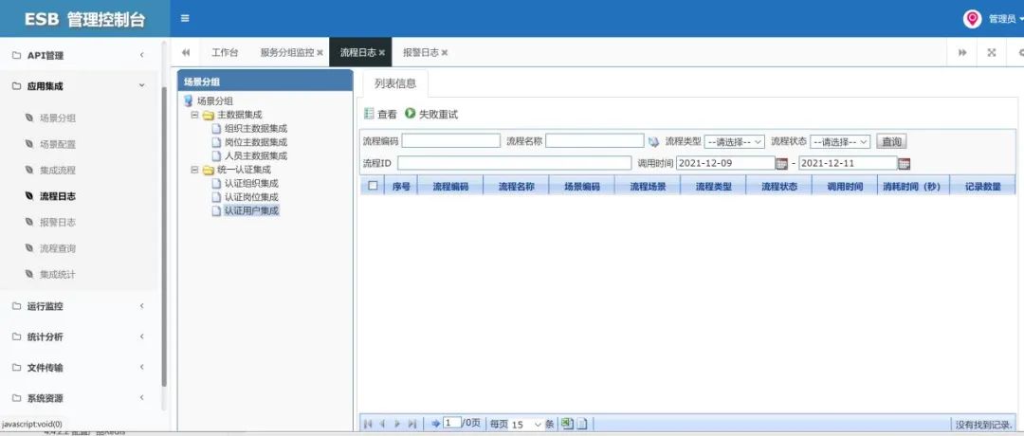Screen dimensions: 1024x436
Task: Open the 流程状态 dropdown
Action: coord(840,141)
